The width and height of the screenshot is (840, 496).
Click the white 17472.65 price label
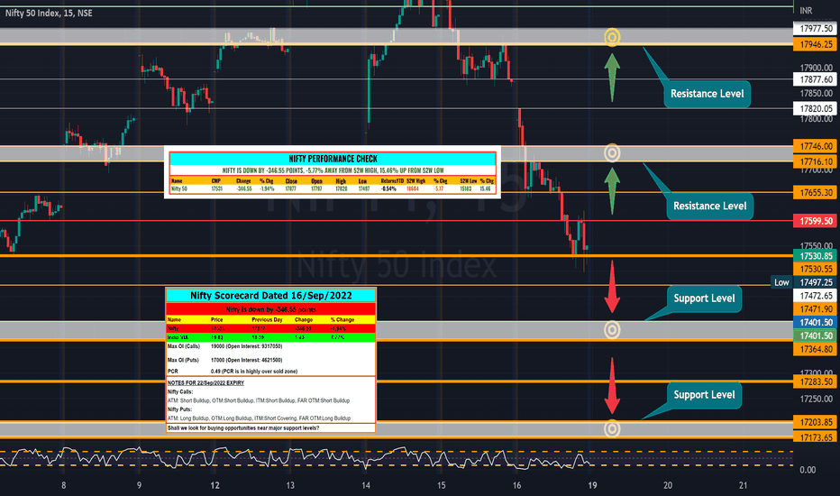tap(816, 296)
